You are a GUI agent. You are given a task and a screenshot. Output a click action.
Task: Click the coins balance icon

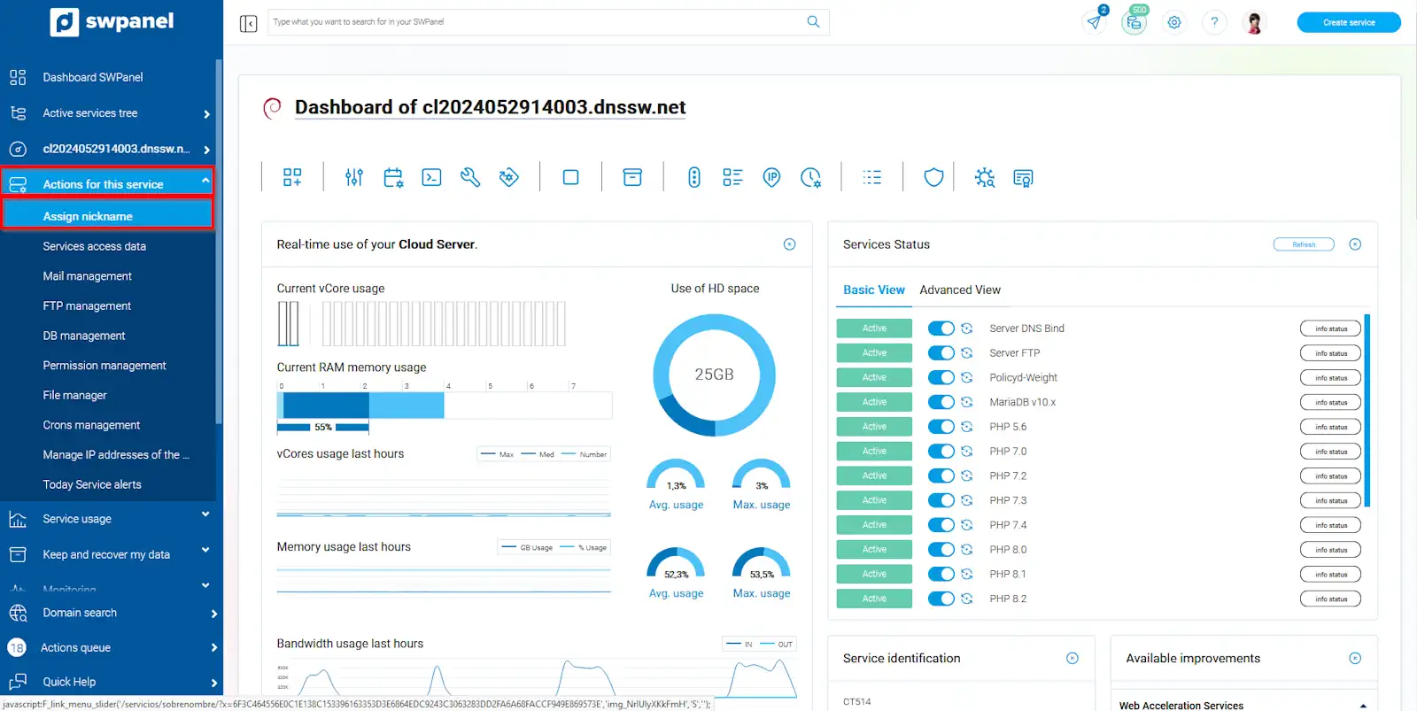pyautogui.click(x=1134, y=22)
